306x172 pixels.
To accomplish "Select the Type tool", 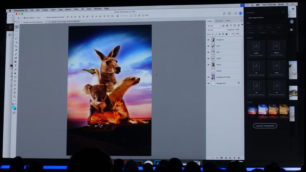I will pyautogui.click(x=16, y=66).
